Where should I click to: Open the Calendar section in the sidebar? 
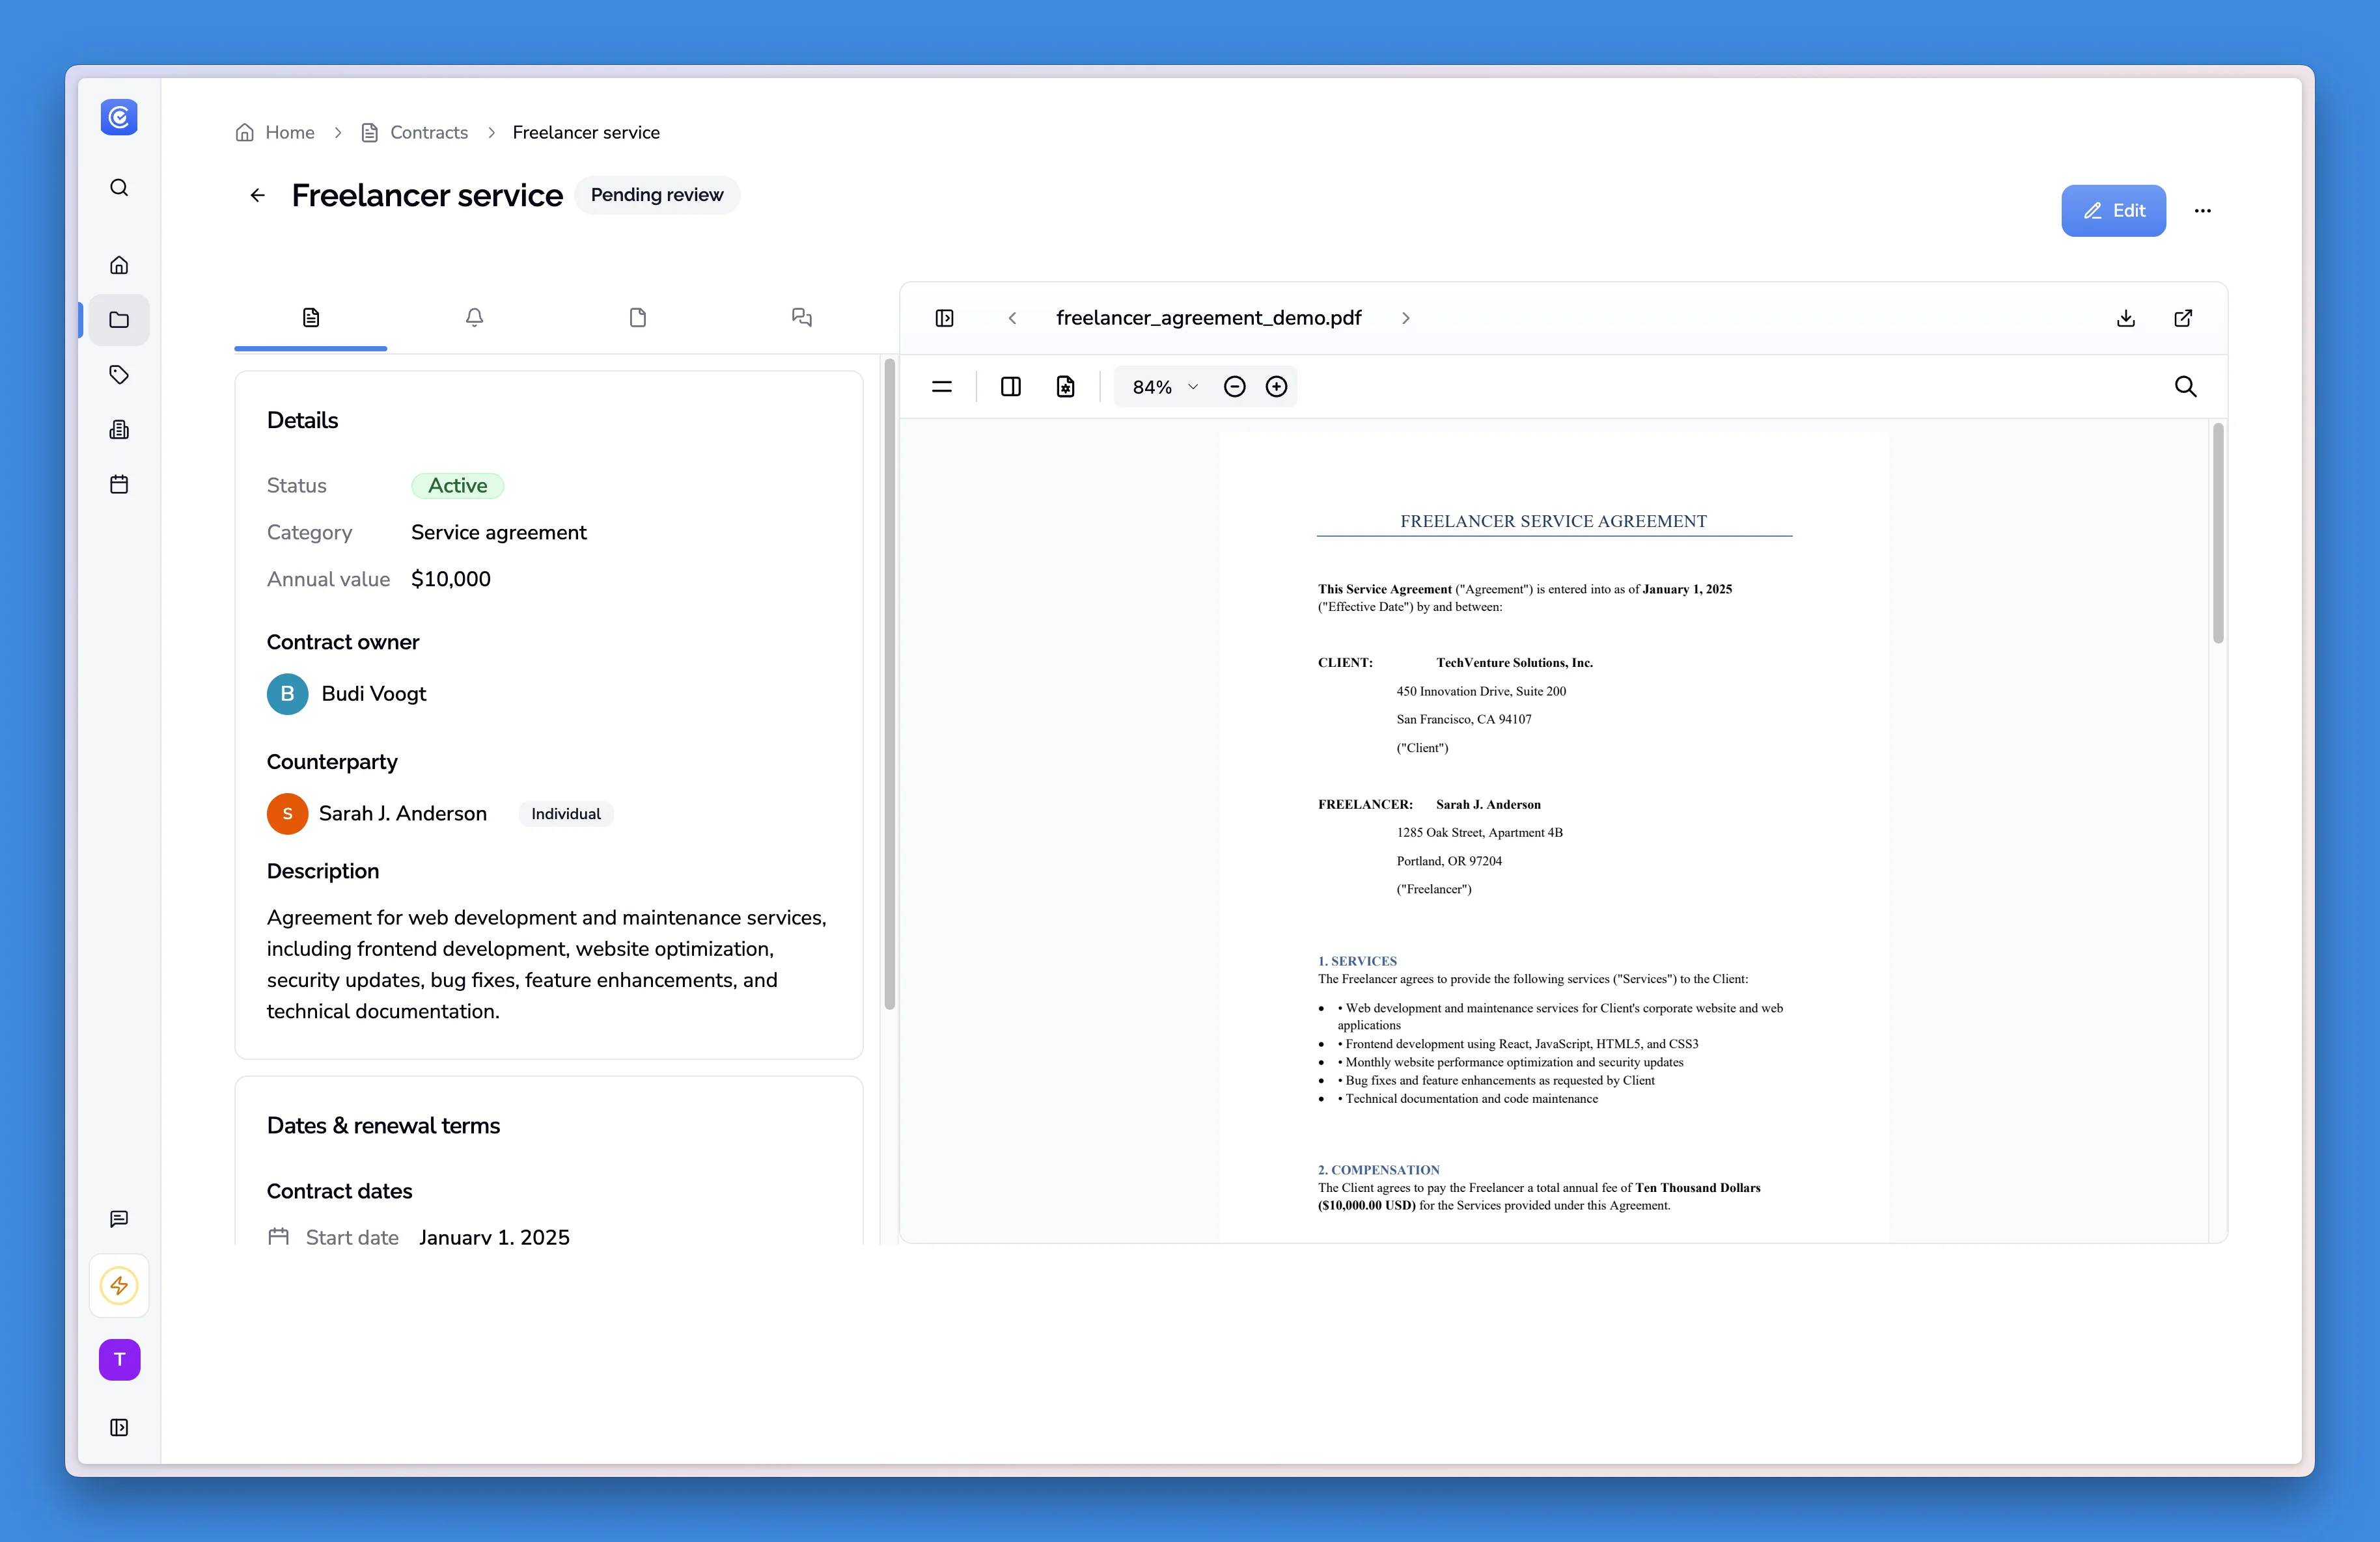pyautogui.click(x=119, y=483)
